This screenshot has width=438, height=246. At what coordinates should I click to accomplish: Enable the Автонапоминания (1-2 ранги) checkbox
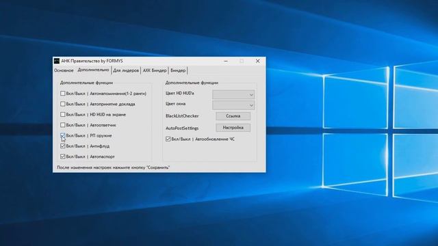point(63,94)
